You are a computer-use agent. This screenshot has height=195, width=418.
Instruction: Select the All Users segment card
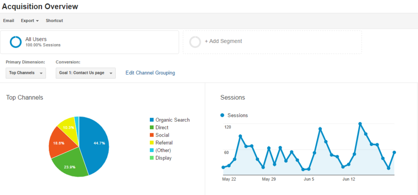[89, 42]
